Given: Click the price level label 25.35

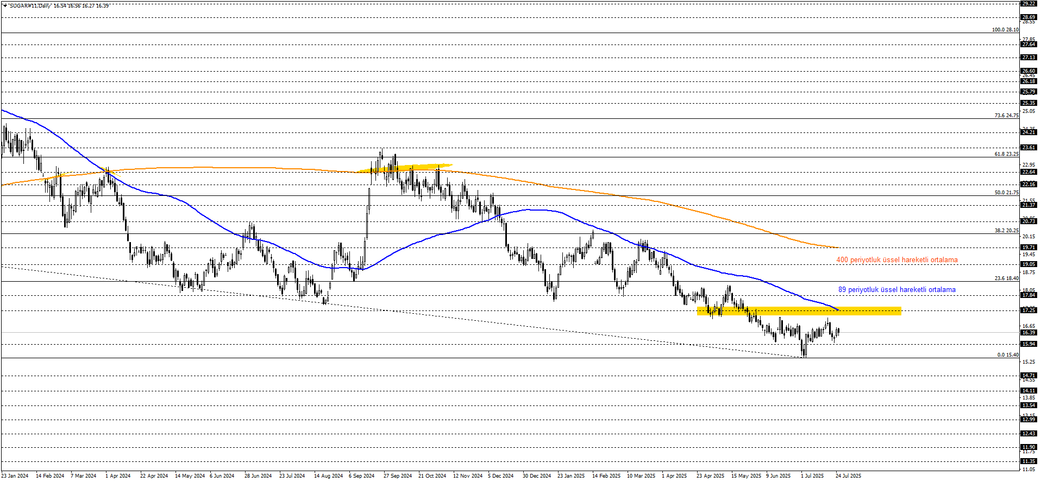Looking at the screenshot, I should point(1029,103).
